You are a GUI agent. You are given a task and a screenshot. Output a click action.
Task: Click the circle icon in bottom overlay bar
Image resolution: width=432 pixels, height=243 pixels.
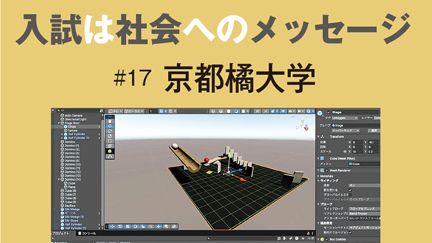[136, 226]
